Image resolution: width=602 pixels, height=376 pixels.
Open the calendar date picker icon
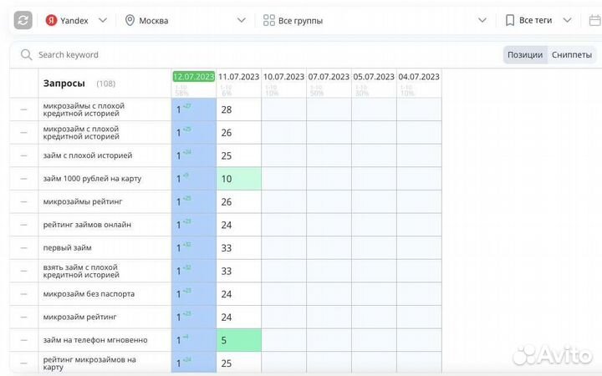(595, 20)
